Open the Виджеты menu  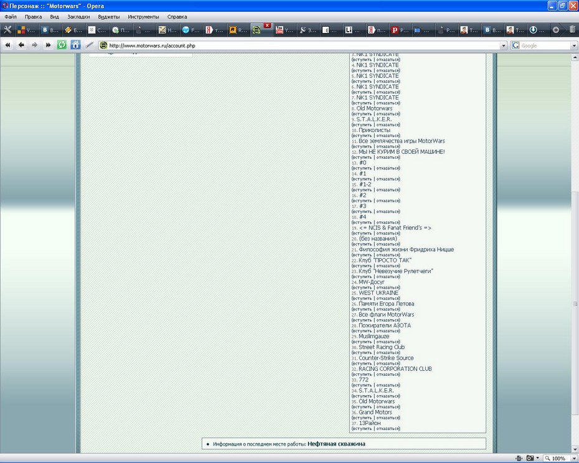coord(109,17)
